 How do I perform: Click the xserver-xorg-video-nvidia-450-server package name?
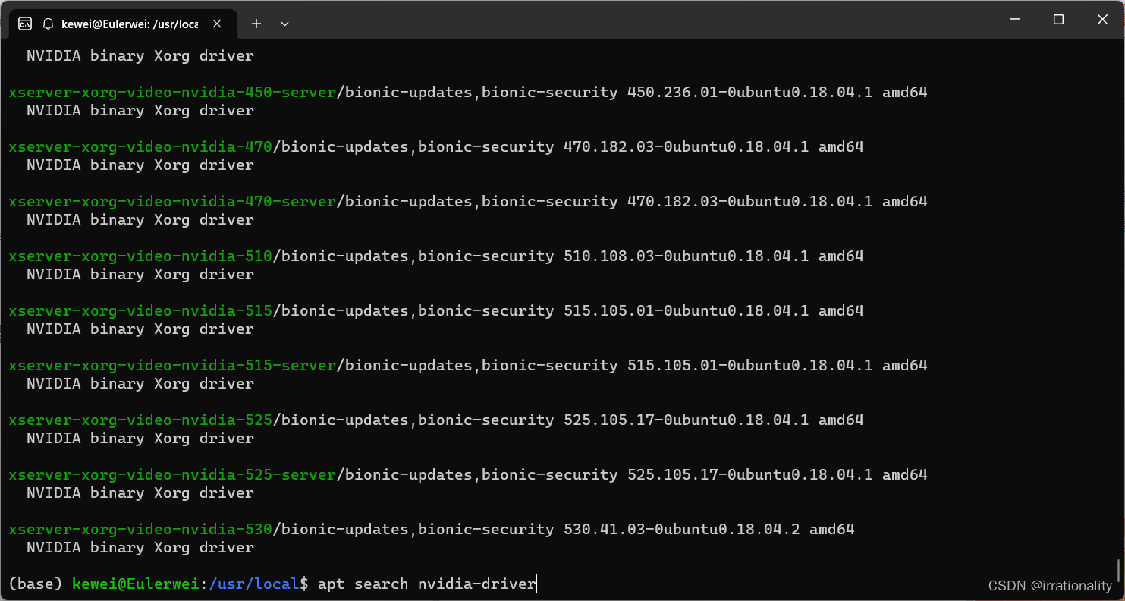pyautogui.click(x=171, y=91)
